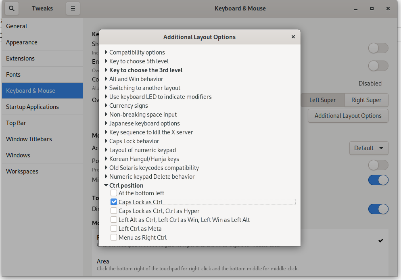Open the Default dropdown menu
This screenshot has height=280, width=401.
click(x=368, y=148)
